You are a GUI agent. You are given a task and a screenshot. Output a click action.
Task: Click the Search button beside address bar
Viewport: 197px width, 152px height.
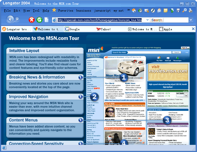156,20
